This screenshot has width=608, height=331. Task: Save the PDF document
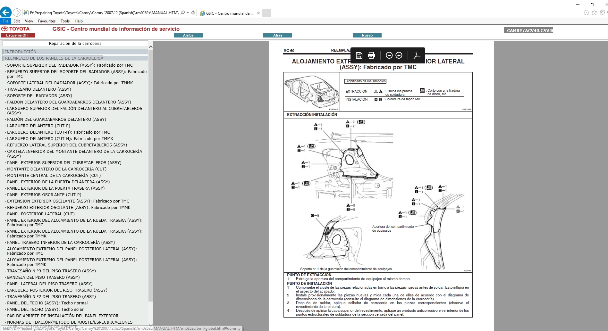359,55
